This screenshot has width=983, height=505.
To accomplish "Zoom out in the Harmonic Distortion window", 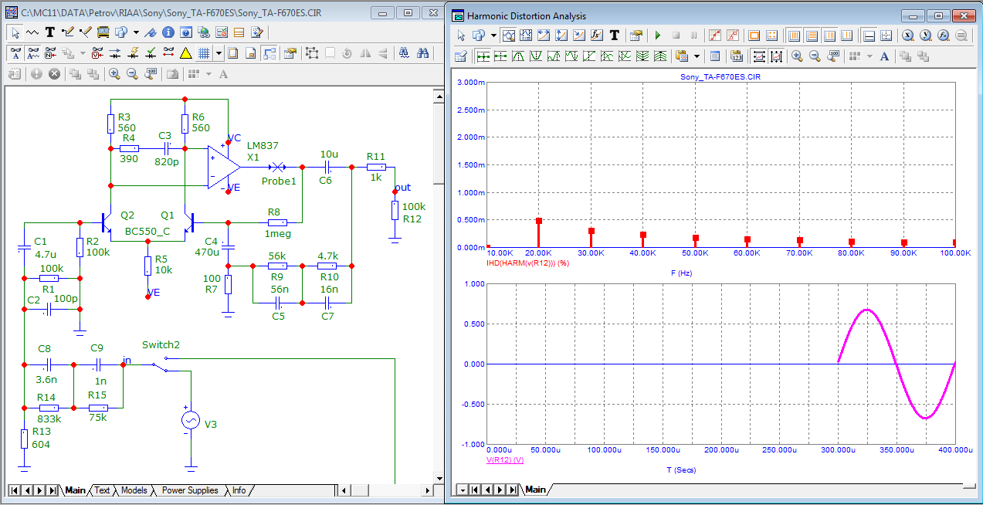I will pyautogui.click(x=815, y=56).
